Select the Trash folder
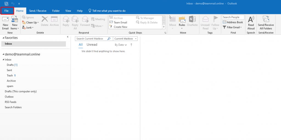281x140 pixels. click(10, 75)
